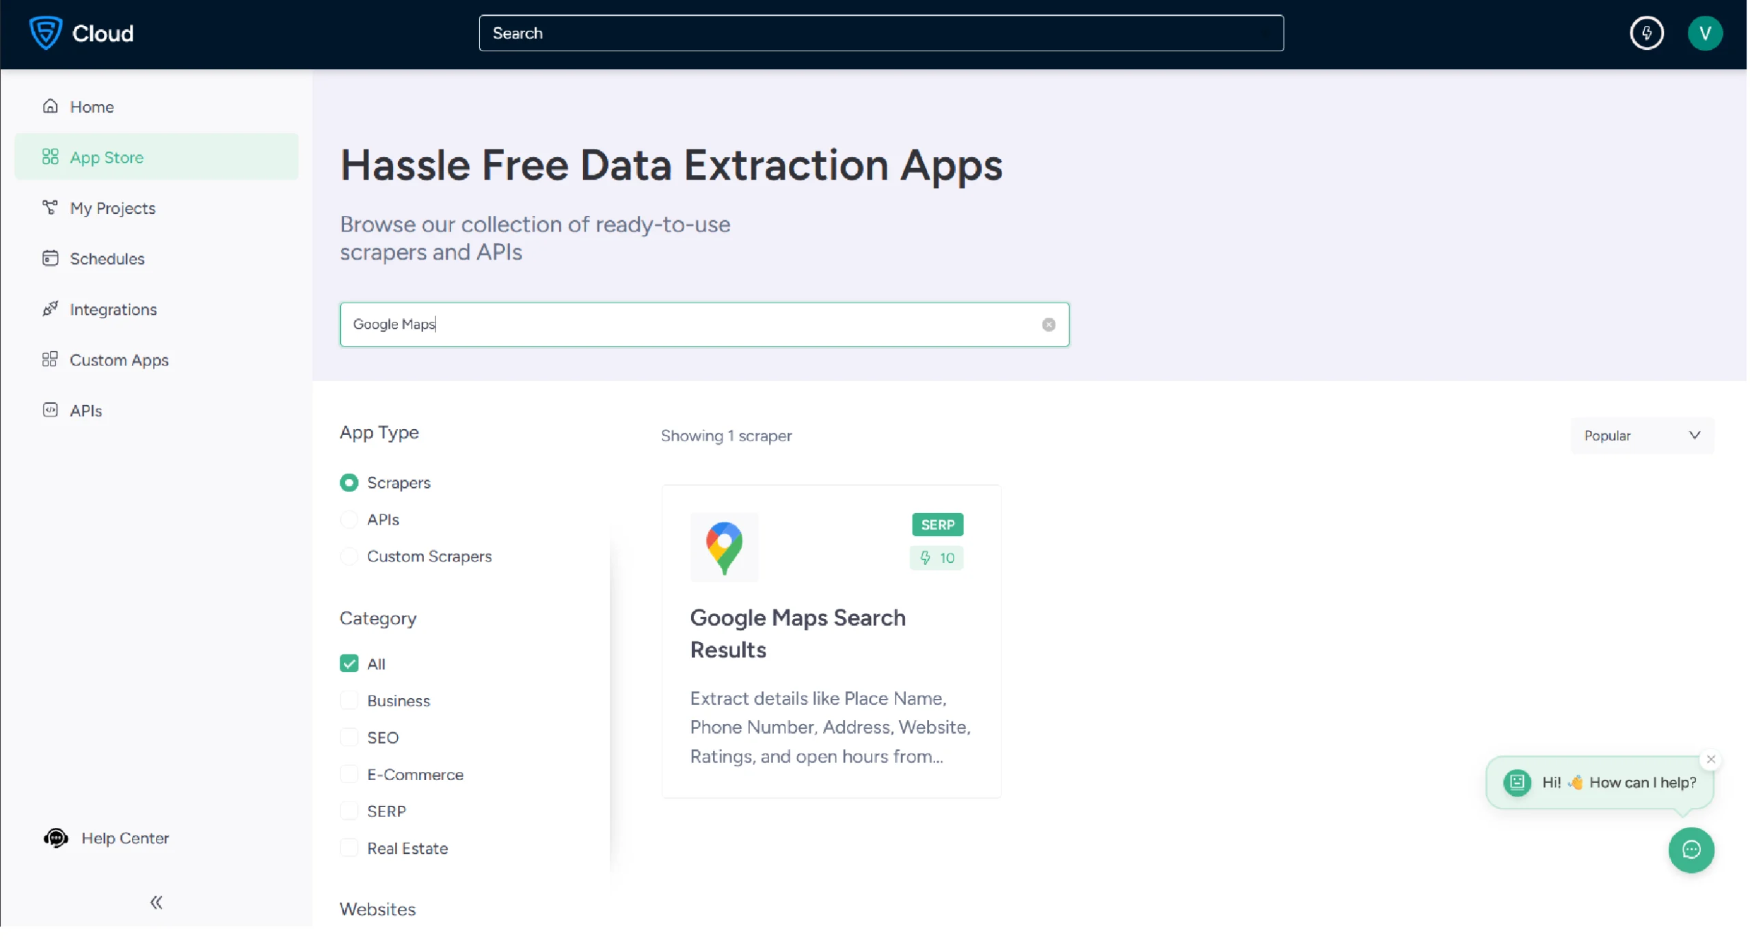Click the scraper card description text
The image size is (1750, 940).
[x=830, y=728]
